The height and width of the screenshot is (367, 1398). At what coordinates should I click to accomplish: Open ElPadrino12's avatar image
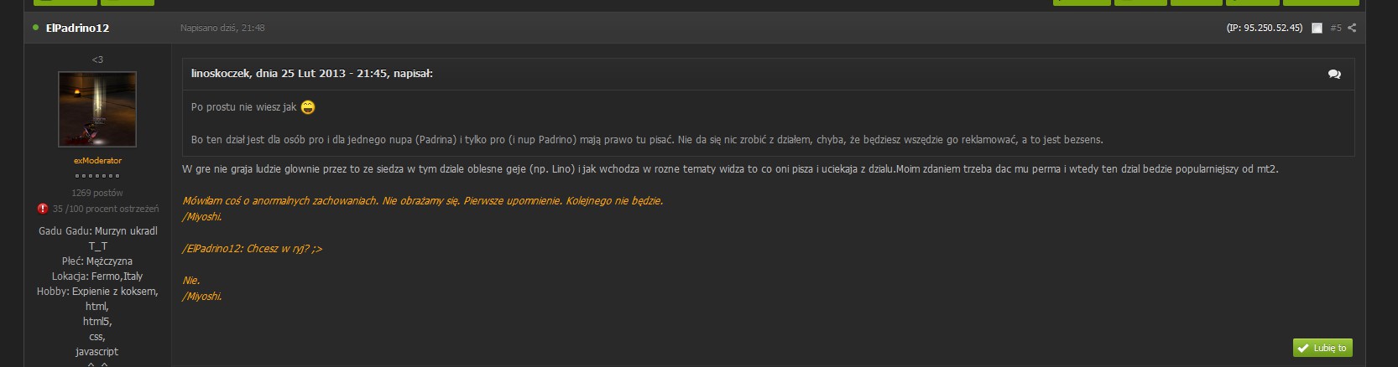click(x=97, y=109)
